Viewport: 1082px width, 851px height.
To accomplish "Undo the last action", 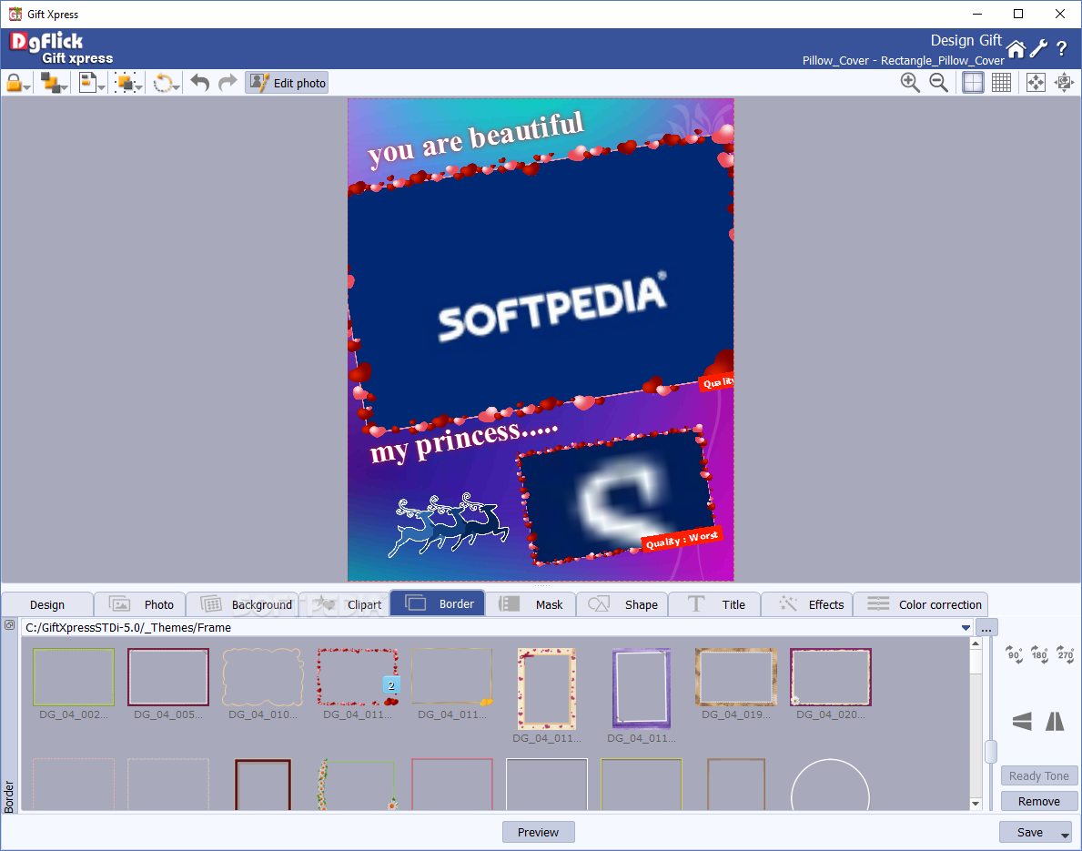I will click(200, 83).
